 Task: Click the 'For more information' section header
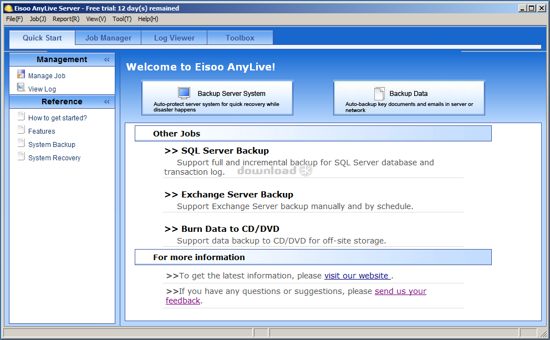[313, 257]
